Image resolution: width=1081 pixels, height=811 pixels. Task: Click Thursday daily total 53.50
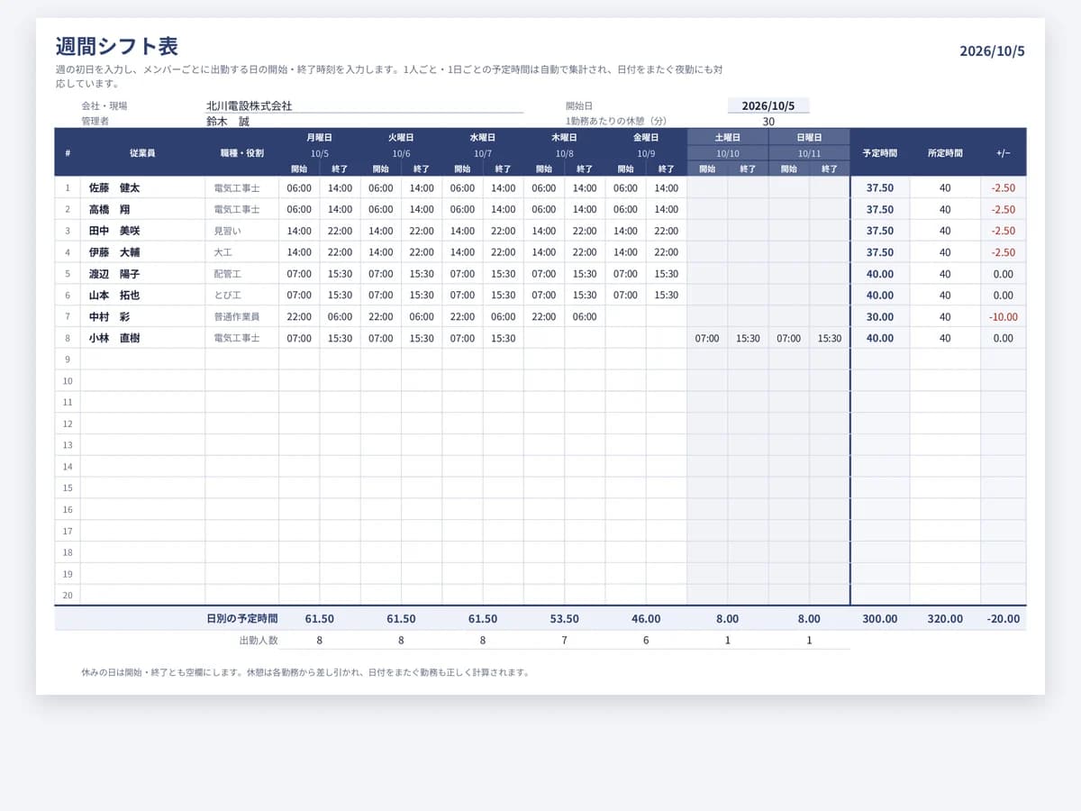[x=564, y=619]
